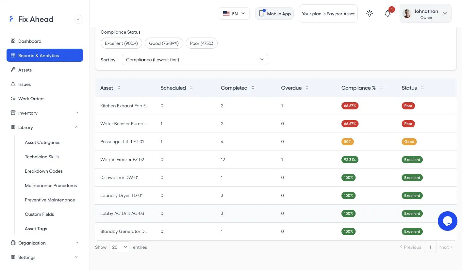
Task: Select Dishwasher DW-01 asset
Action: (x=120, y=178)
